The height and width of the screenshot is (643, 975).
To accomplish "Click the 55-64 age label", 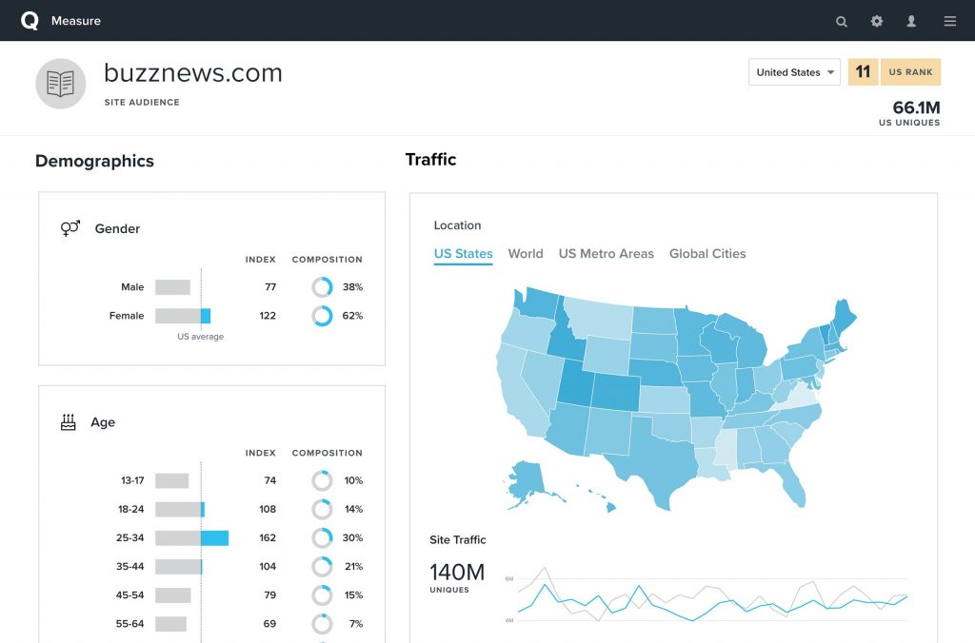I will [x=129, y=623].
